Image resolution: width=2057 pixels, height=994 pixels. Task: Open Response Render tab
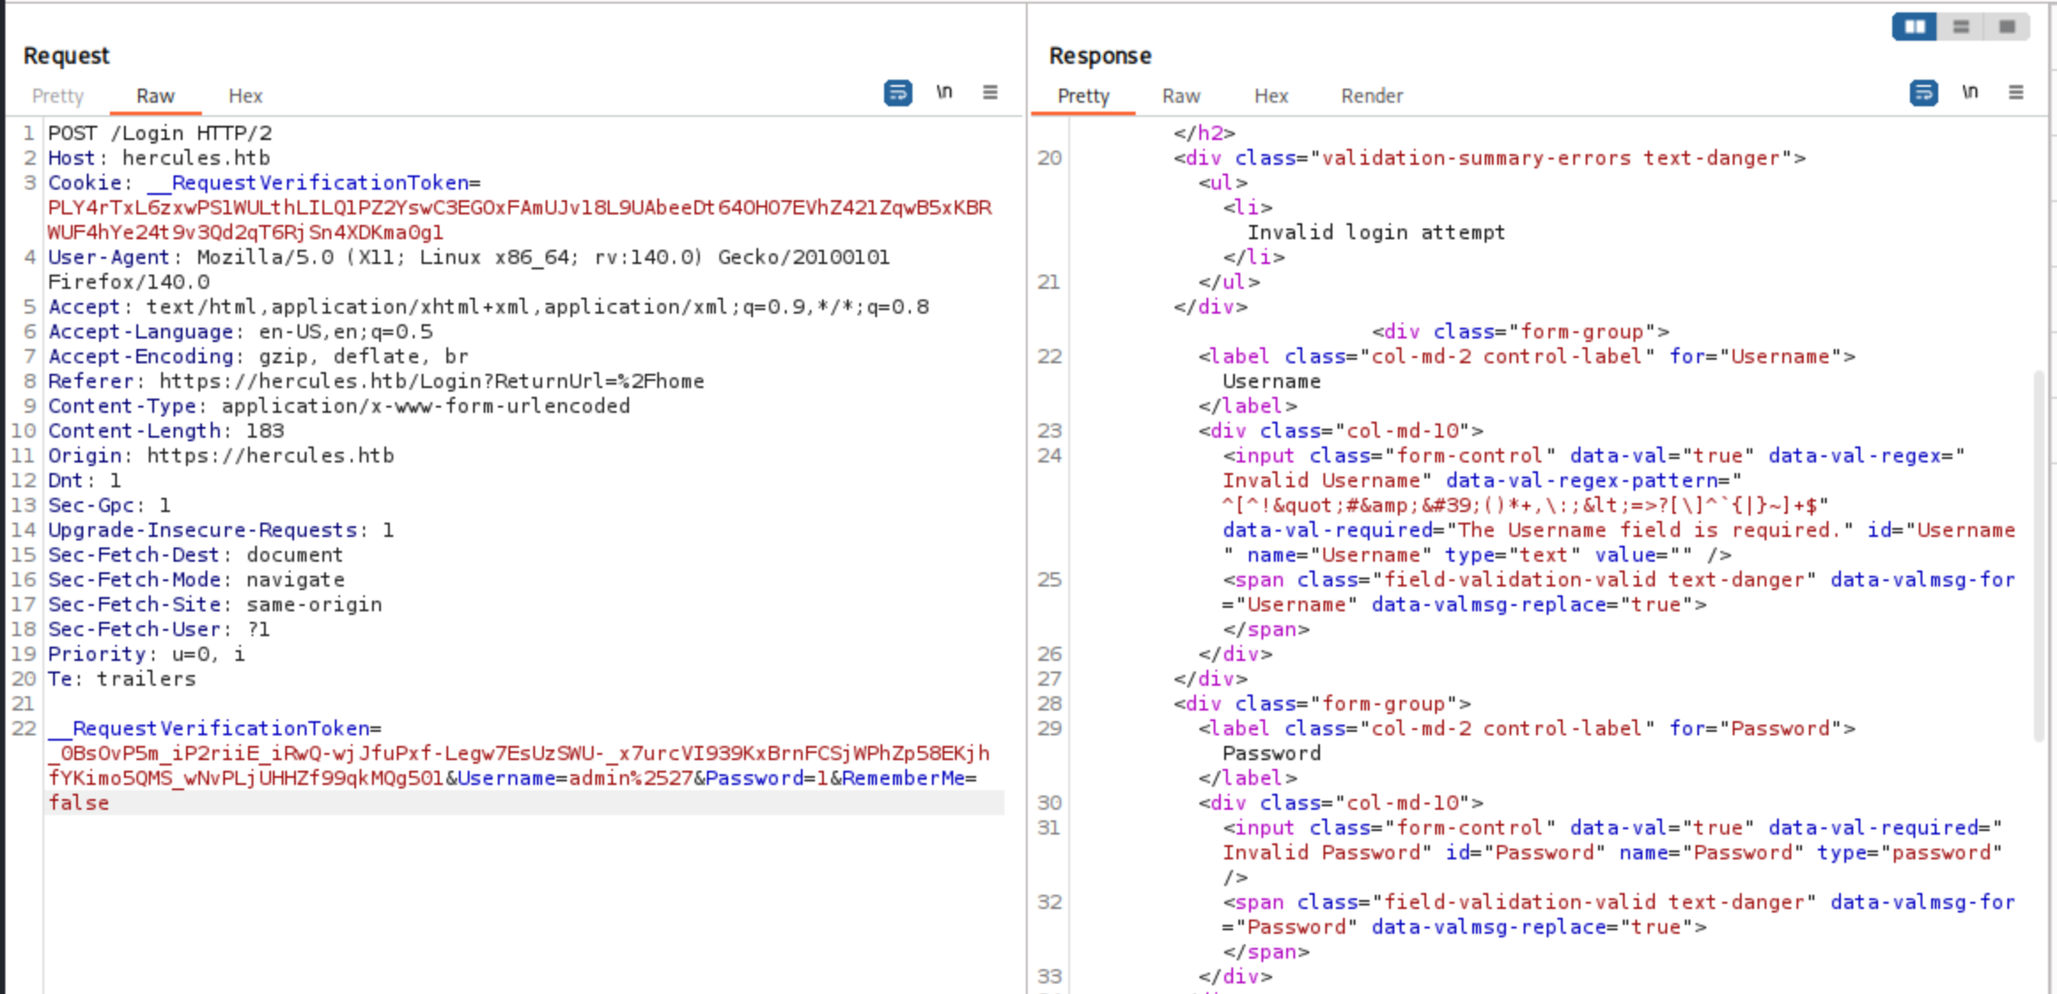coord(1371,96)
